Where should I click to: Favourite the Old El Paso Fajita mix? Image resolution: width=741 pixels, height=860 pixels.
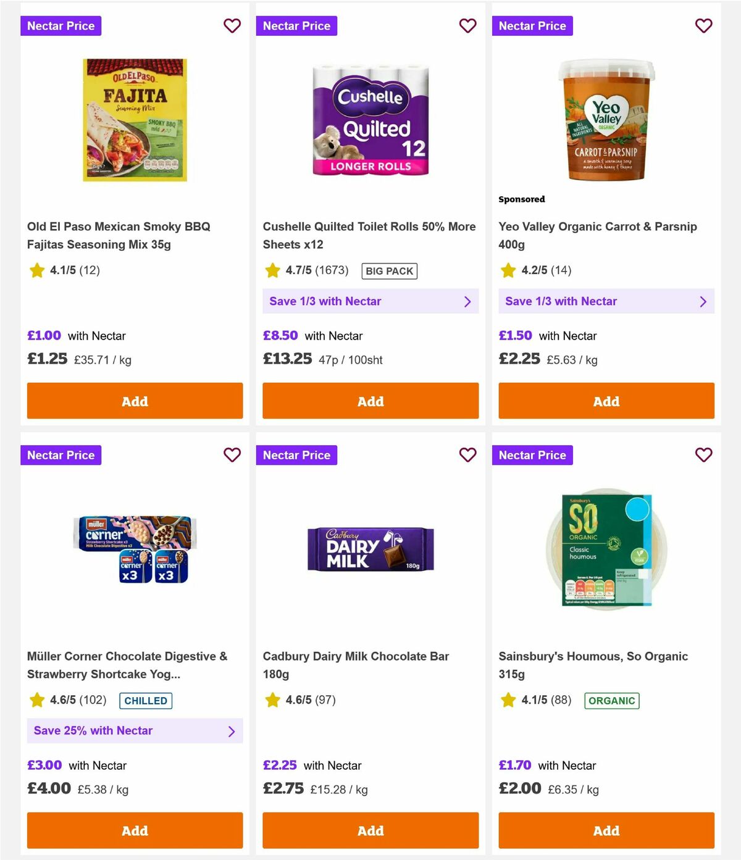232,26
